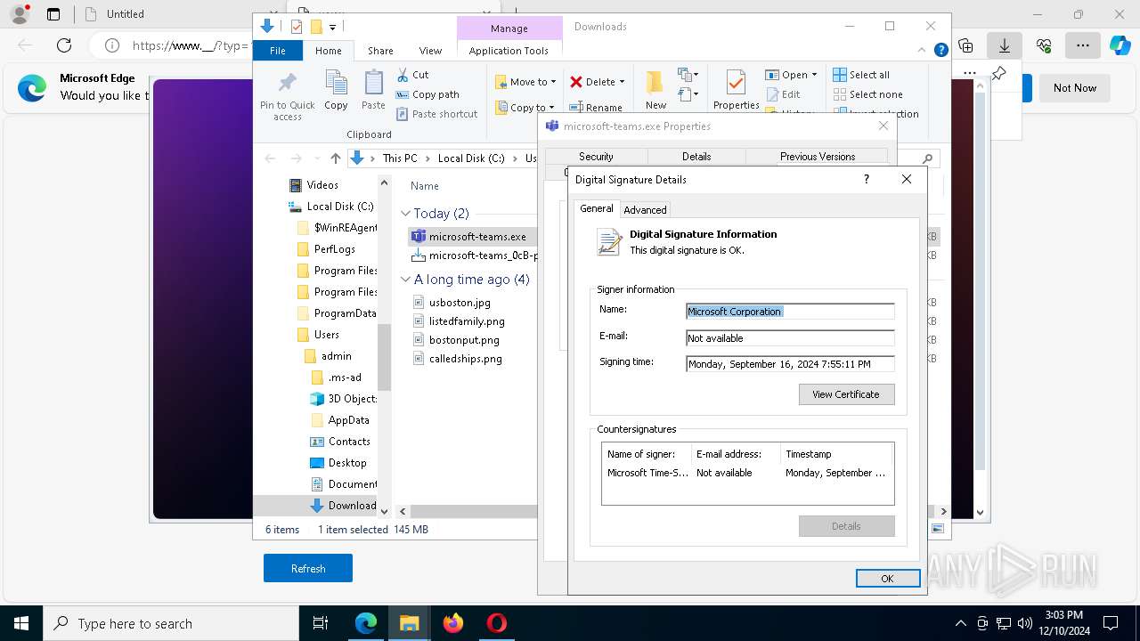Screen dimensions: 1140x641
Task: Click Select all in ribbon
Action: [x=861, y=75]
